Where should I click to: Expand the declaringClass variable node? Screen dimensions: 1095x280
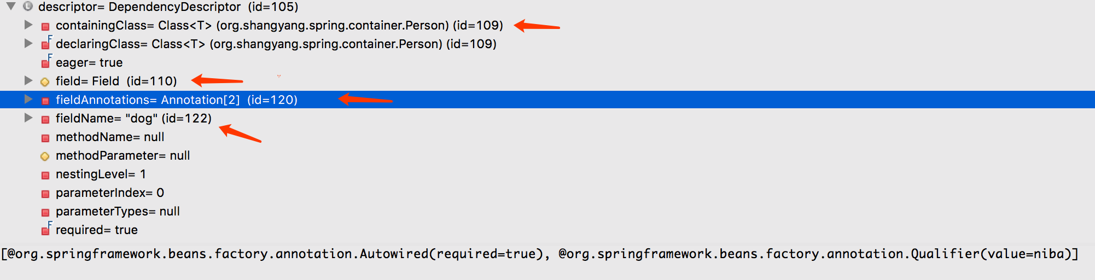(x=28, y=44)
